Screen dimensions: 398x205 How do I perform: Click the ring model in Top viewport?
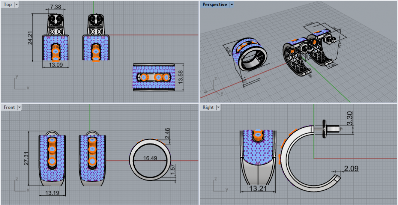[153, 77]
